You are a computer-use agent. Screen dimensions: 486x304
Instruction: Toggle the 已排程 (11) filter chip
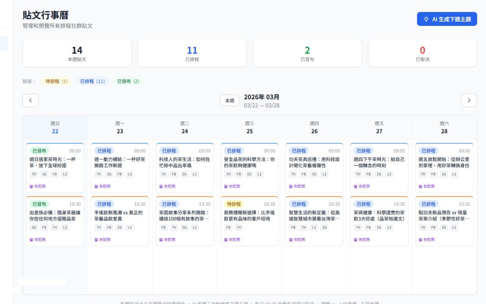coord(92,81)
